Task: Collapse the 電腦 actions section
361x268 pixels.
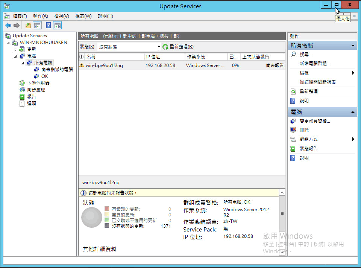Action: [353, 112]
